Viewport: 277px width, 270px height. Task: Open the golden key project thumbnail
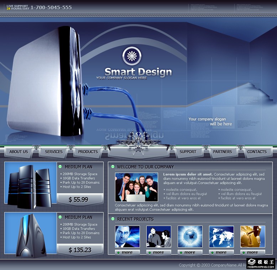(253, 237)
